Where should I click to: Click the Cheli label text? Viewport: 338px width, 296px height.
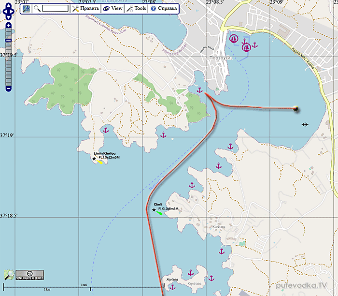[158, 205]
